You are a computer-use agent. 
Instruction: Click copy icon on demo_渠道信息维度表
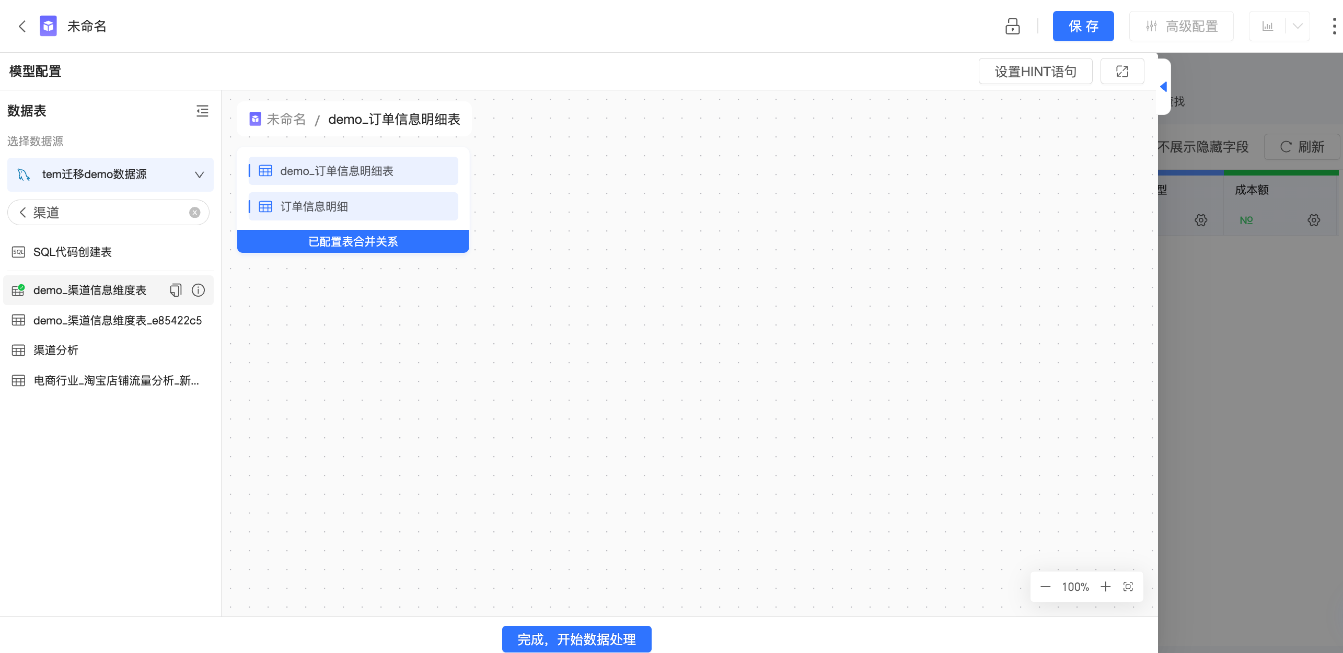pos(176,290)
